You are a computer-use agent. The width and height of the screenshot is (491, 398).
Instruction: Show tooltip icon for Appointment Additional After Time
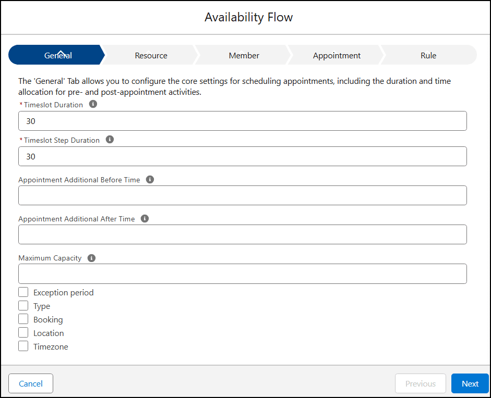[x=145, y=219]
